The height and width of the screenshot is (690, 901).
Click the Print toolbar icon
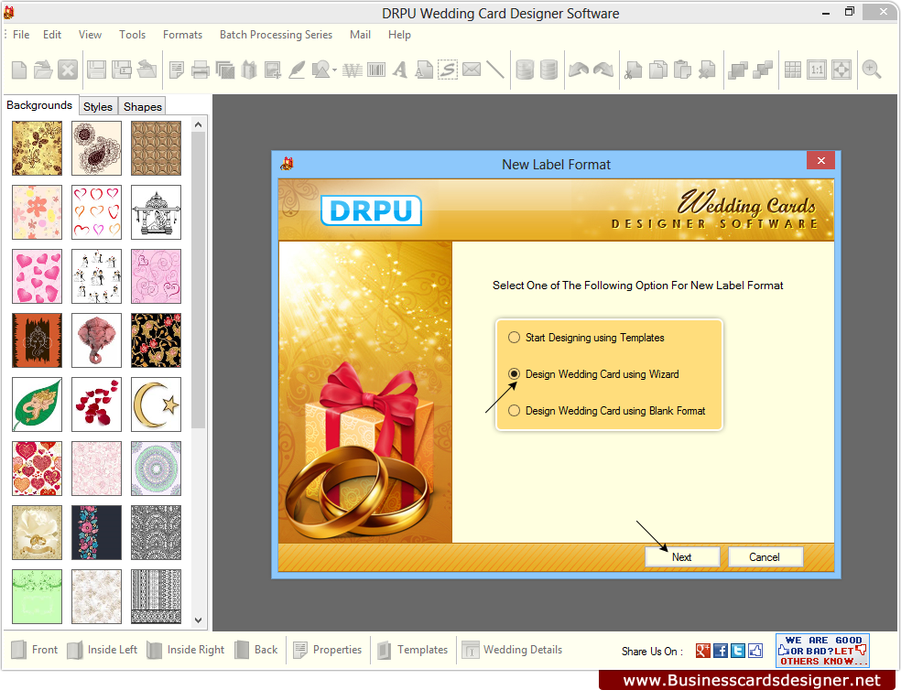[200, 70]
